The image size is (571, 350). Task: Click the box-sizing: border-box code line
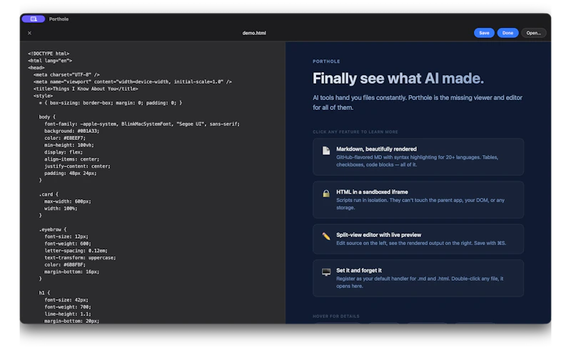[111, 103]
